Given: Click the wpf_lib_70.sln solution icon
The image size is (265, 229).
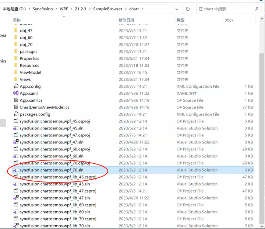Looking at the screenshot, I should coord(16,225).
